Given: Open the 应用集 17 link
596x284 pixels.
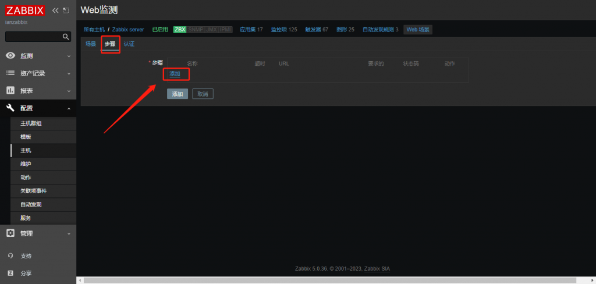Looking at the screenshot, I should [251, 29].
